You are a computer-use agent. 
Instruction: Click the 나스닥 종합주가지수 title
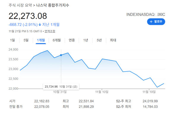tap(53, 5)
